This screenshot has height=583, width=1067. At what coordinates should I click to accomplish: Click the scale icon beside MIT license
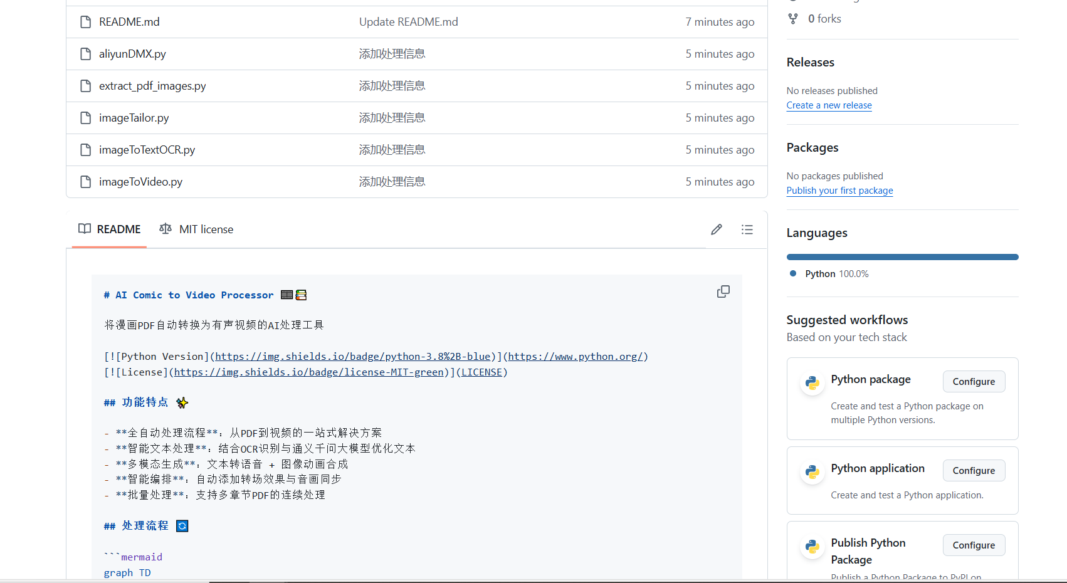[x=166, y=229]
